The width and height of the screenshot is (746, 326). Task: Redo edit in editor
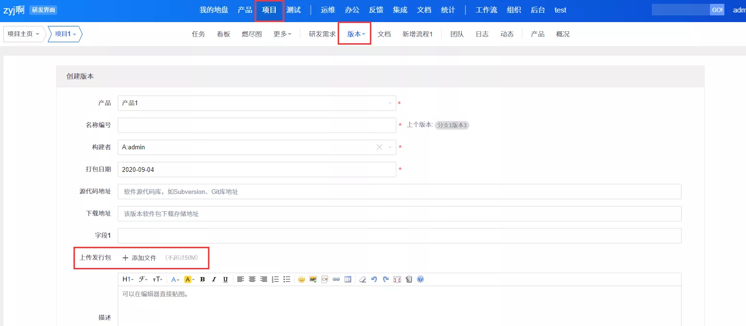(x=386, y=279)
